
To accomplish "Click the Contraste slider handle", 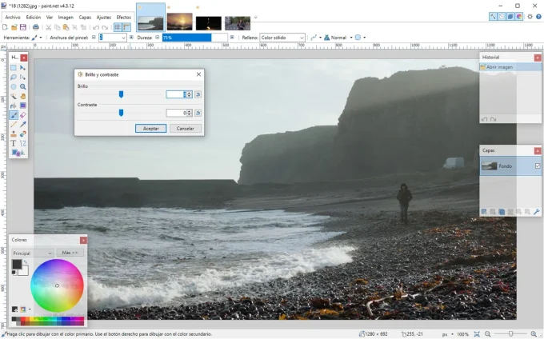I will pyautogui.click(x=122, y=113).
